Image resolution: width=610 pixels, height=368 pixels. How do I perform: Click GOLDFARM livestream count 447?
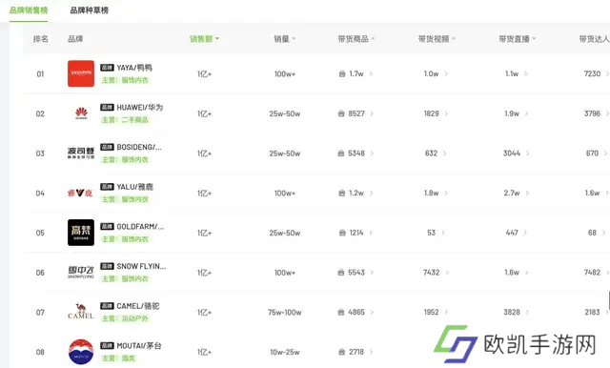512,233
